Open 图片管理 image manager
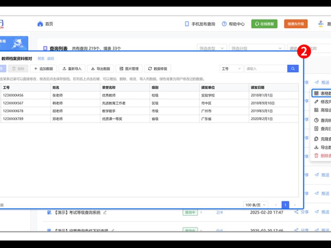Screen dimensions: 331x248 [129, 69]
